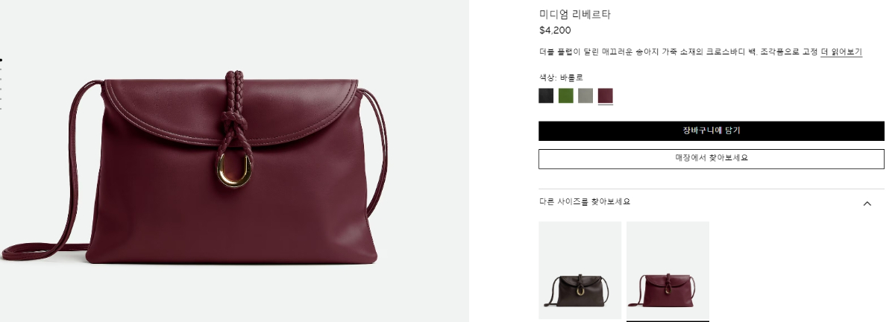Go to the fourth image indicator dot
The width and height of the screenshot is (895, 322).
click(1, 89)
